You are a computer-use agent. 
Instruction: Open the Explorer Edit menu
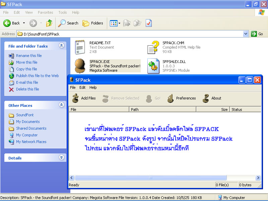[x=17, y=12]
